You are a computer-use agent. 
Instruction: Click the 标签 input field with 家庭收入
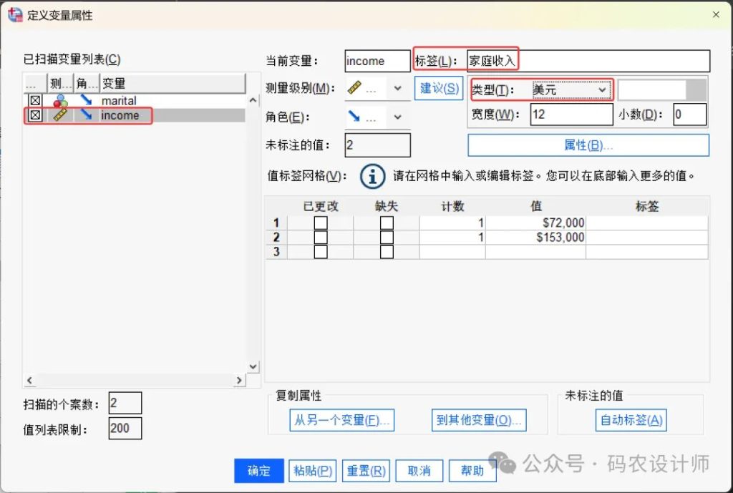click(587, 61)
